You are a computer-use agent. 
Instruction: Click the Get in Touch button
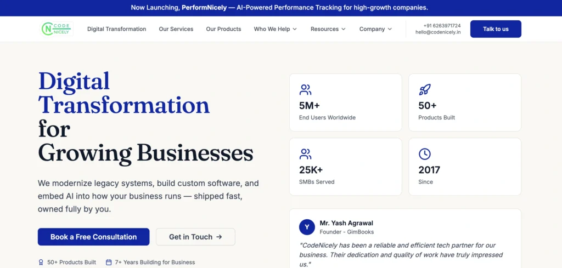195,237
